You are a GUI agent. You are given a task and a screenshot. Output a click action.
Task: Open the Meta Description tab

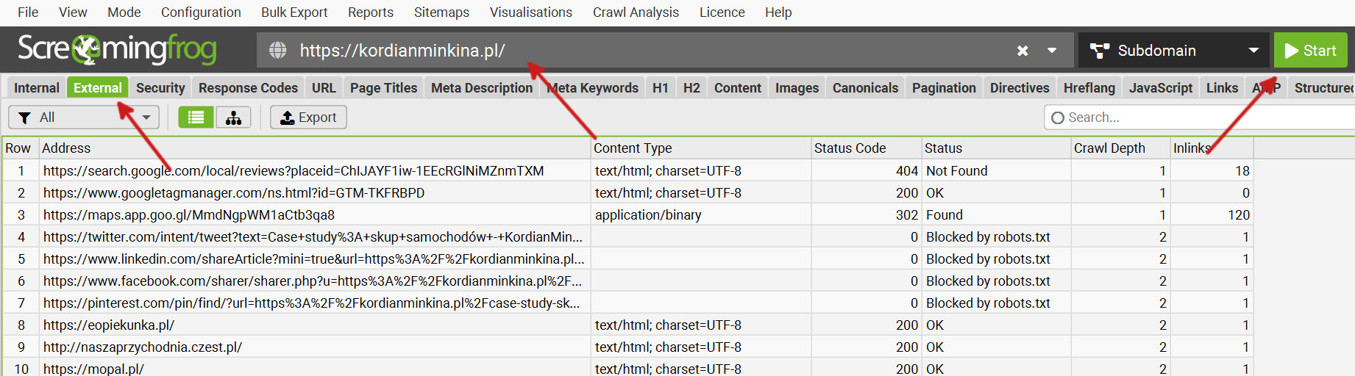(x=482, y=88)
